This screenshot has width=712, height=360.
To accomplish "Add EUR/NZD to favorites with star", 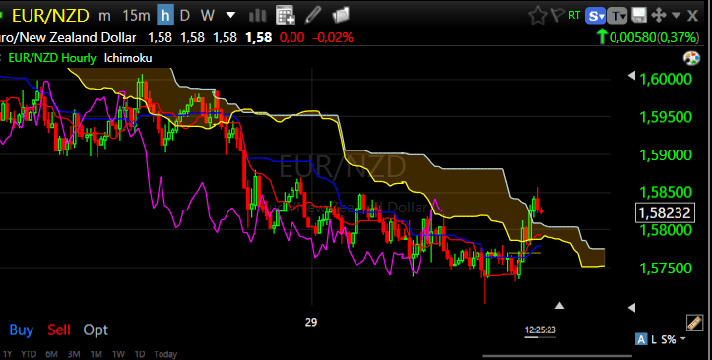I will 538,16.
